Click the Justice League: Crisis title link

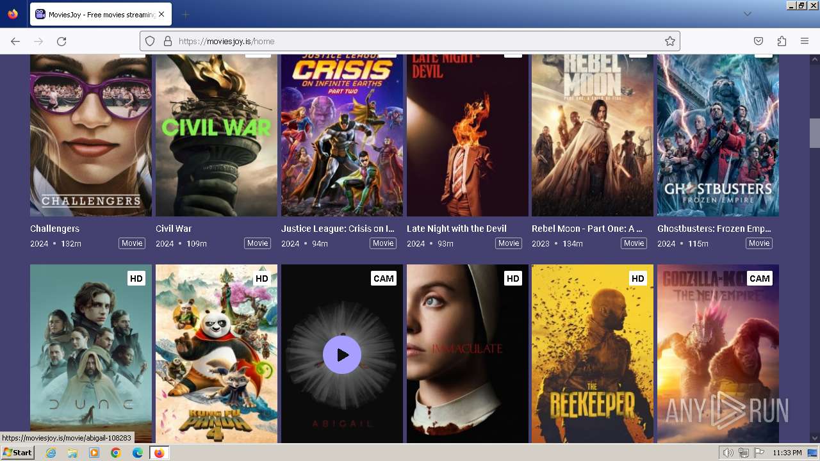[x=338, y=229]
